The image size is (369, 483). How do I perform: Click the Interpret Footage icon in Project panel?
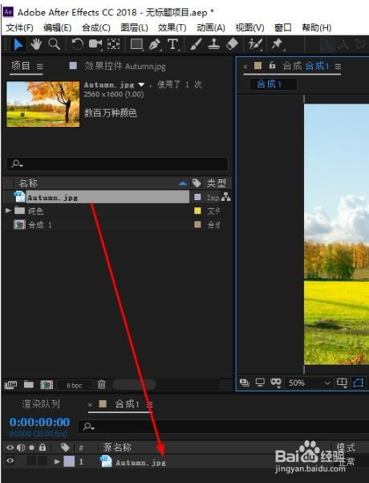[x=10, y=384]
